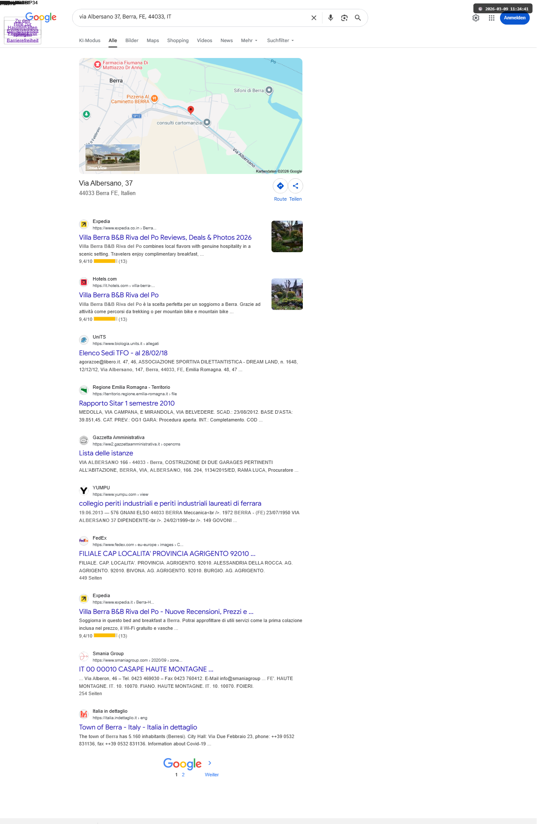The height and width of the screenshot is (824, 543).
Task: Switch to the Videos tab
Action: (204, 40)
